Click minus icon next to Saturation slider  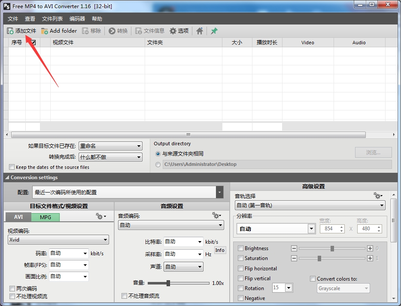294,258
